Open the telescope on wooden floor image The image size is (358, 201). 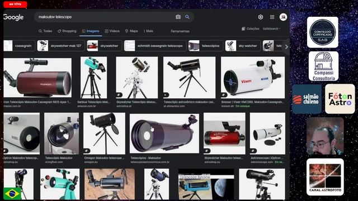pos(110,184)
